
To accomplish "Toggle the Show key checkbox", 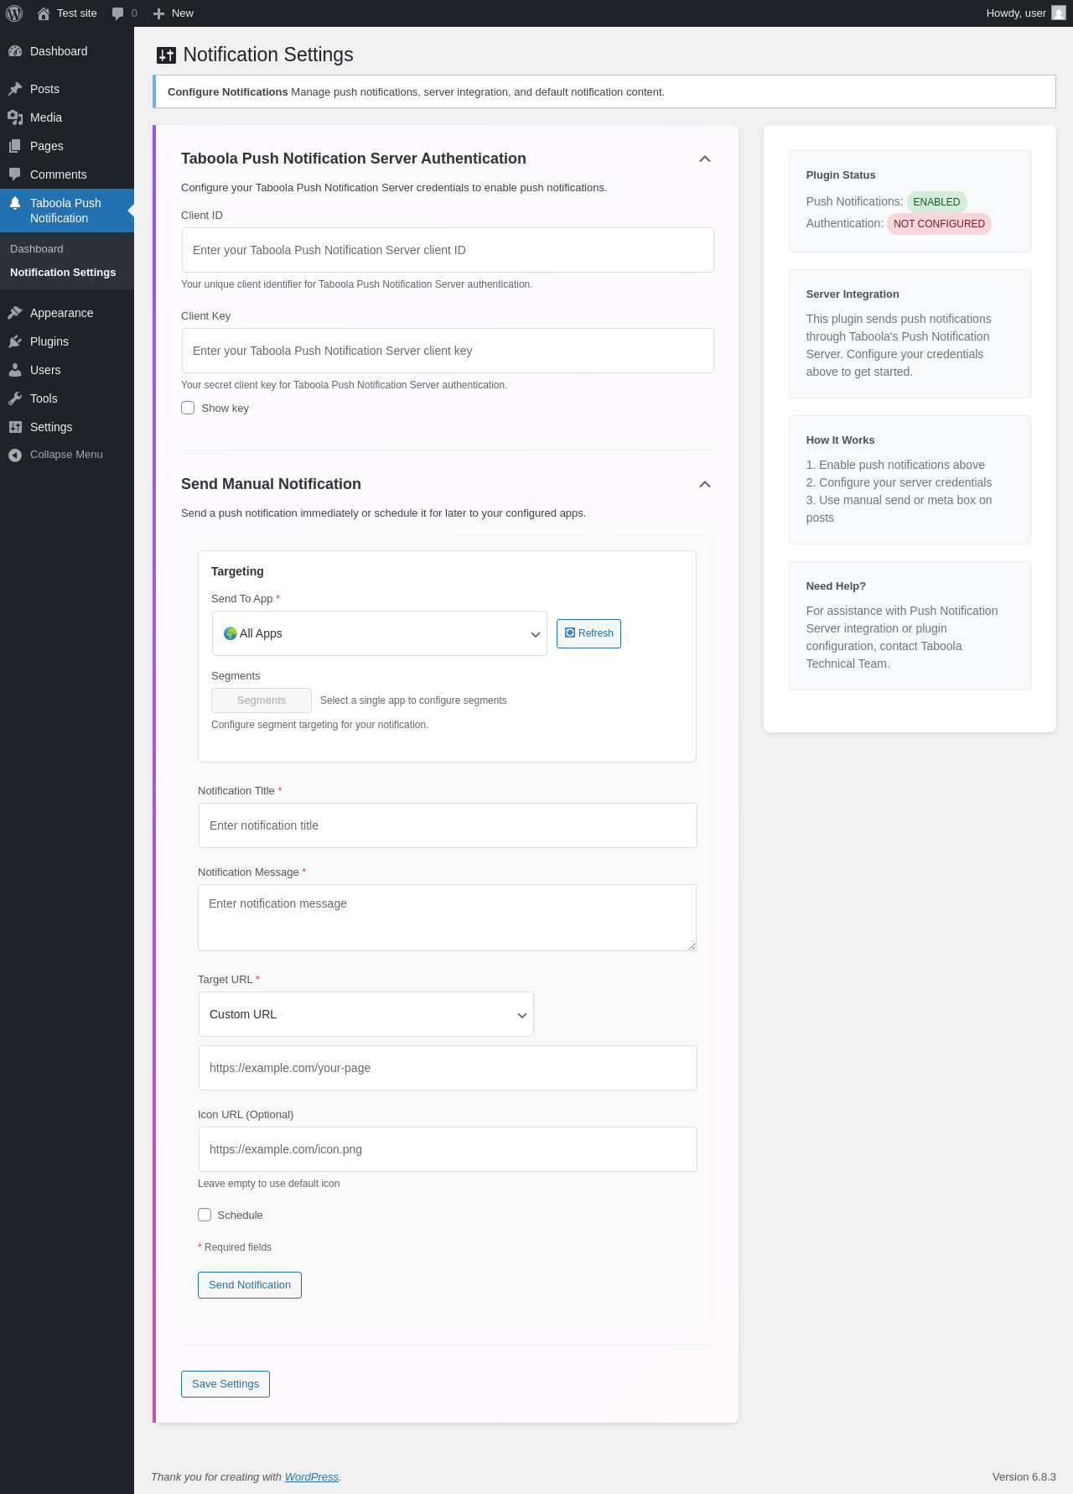I will pos(188,408).
